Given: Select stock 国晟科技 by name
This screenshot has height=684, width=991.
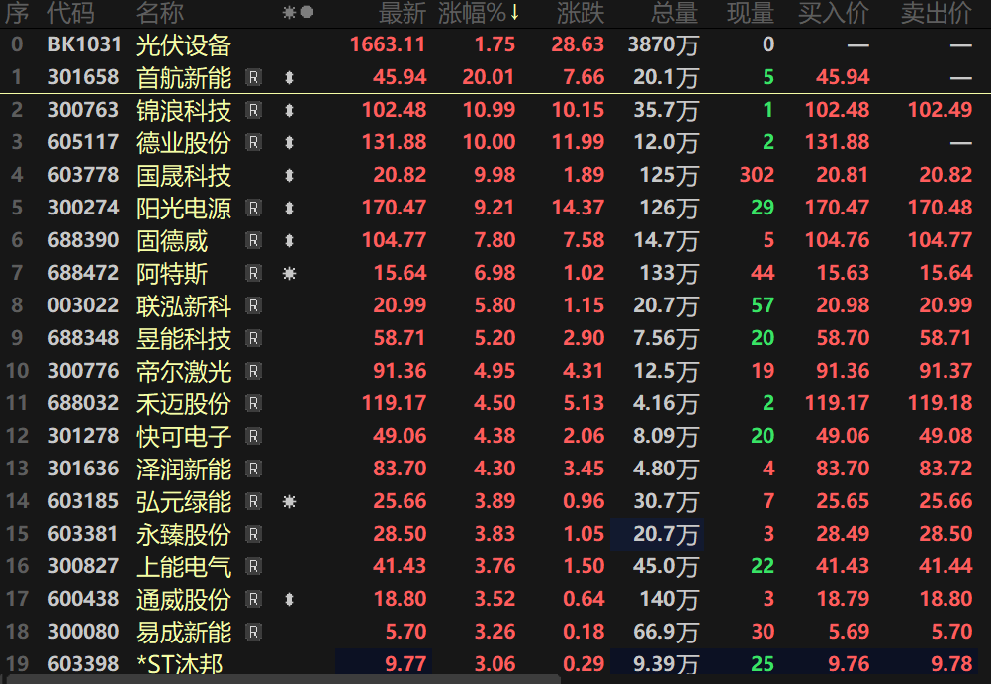Looking at the screenshot, I should point(184,176).
